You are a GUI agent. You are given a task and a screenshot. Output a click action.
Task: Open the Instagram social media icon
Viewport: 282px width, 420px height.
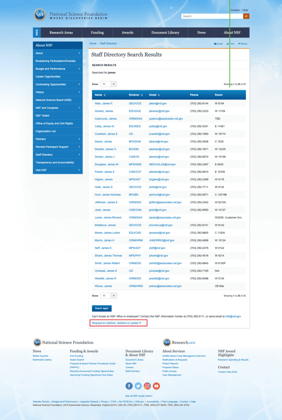(147, 386)
